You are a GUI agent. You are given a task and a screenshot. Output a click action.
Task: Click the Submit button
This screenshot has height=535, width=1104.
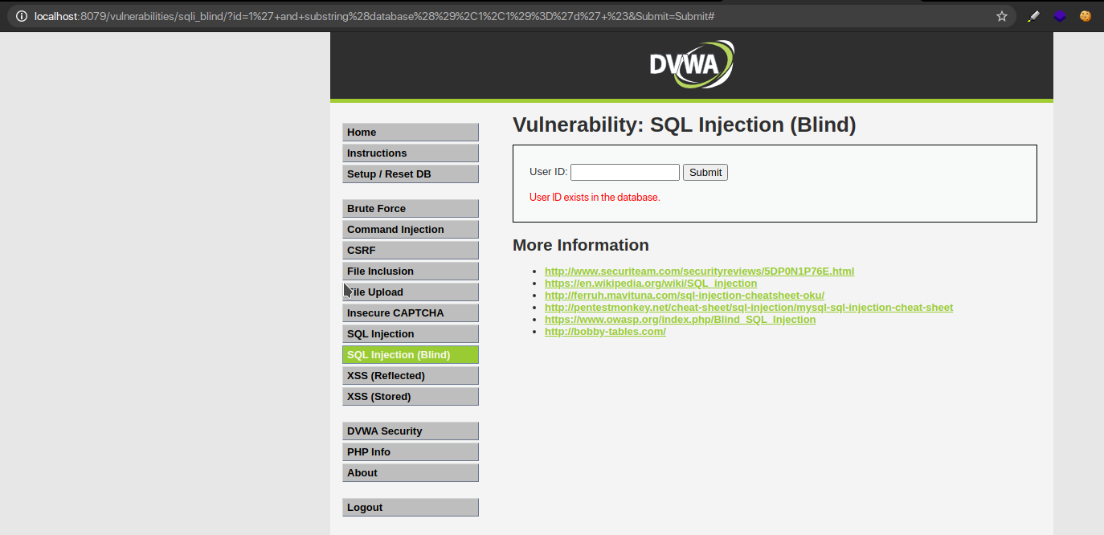[x=705, y=172]
